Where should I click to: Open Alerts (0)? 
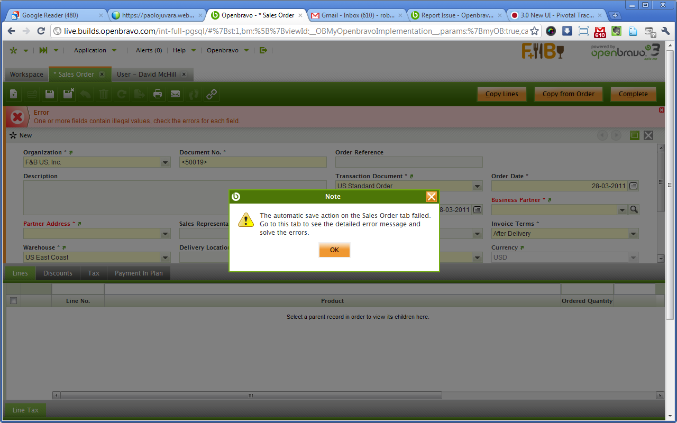click(x=149, y=50)
